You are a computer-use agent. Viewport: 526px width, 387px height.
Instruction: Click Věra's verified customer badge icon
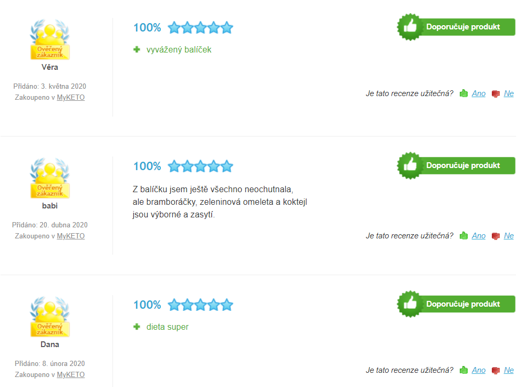coord(49,39)
